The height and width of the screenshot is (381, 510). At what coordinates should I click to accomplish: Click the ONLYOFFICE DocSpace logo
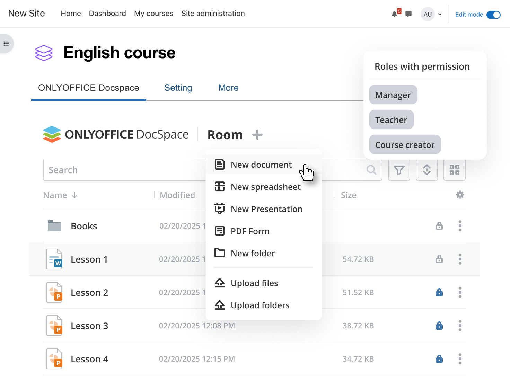coord(116,134)
